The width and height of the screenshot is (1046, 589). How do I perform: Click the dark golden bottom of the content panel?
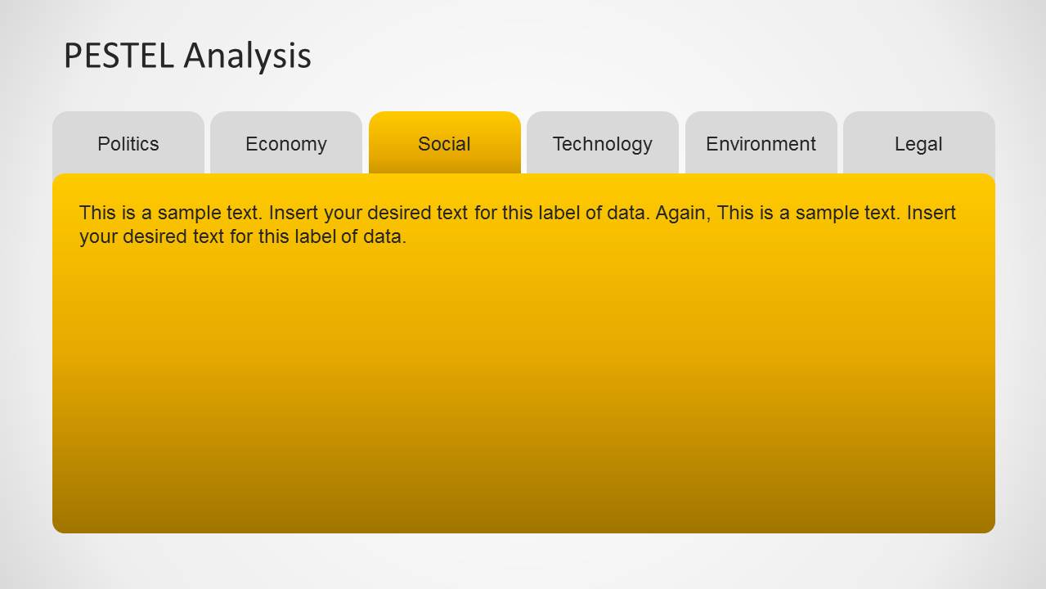click(523, 511)
